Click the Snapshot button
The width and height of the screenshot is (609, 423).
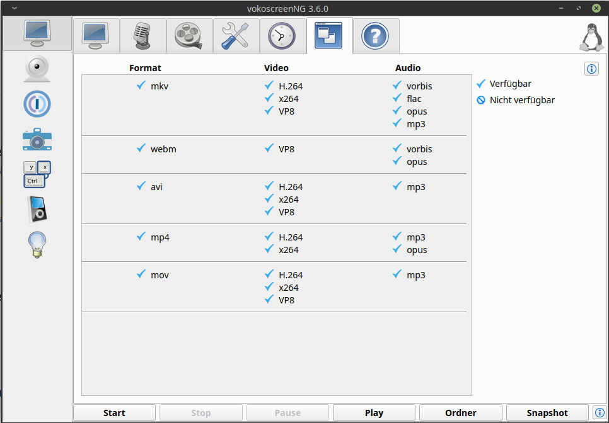point(547,413)
